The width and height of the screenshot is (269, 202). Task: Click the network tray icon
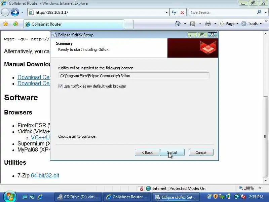237,196
